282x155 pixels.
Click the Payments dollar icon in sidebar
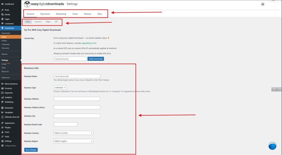(2, 93)
